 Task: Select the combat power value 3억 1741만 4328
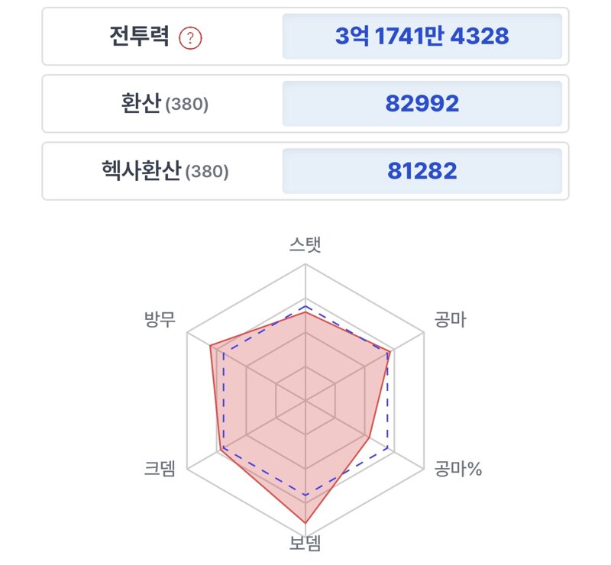click(422, 36)
